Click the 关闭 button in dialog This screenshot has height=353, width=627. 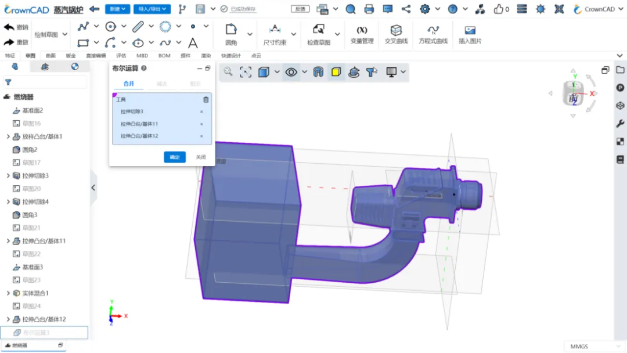point(201,157)
